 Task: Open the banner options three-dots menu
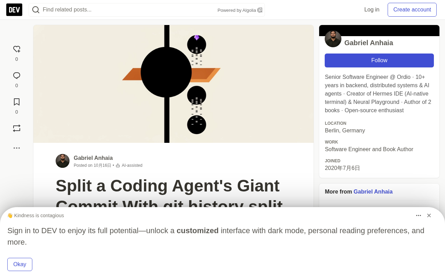point(419,215)
